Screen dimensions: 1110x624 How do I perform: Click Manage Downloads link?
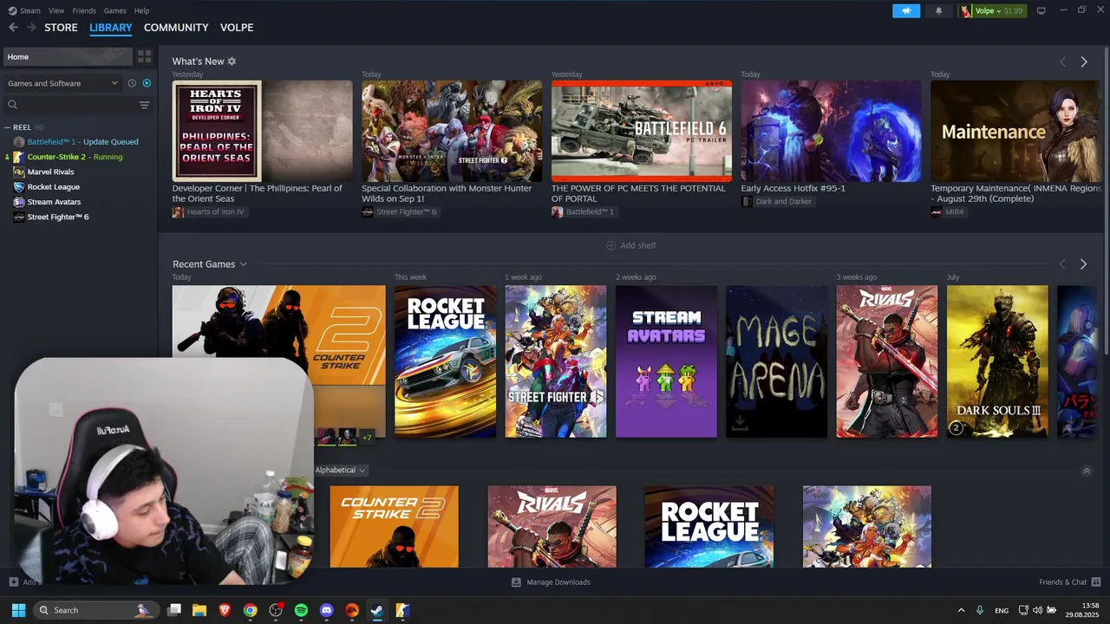[558, 582]
